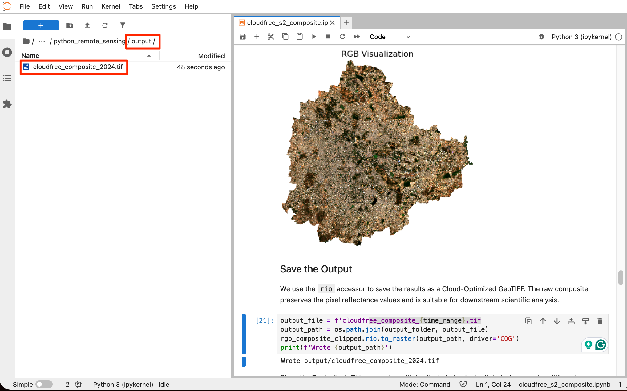
Task: Move cell up arrow icon
Action: pyautogui.click(x=543, y=321)
